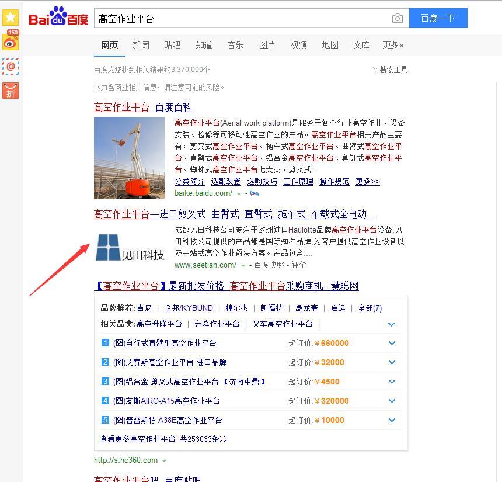Image resolution: width=502 pixels, height=482 pixels.
Task: Expand the 普雷斯特 A38E row chevron
Action: click(392, 420)
